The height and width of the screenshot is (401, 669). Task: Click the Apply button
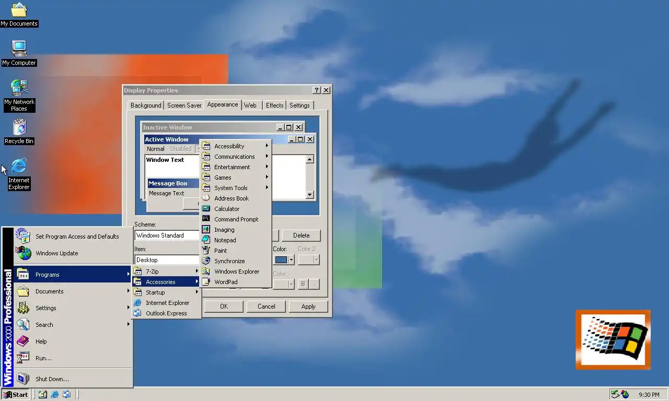[x=308, y=306]
